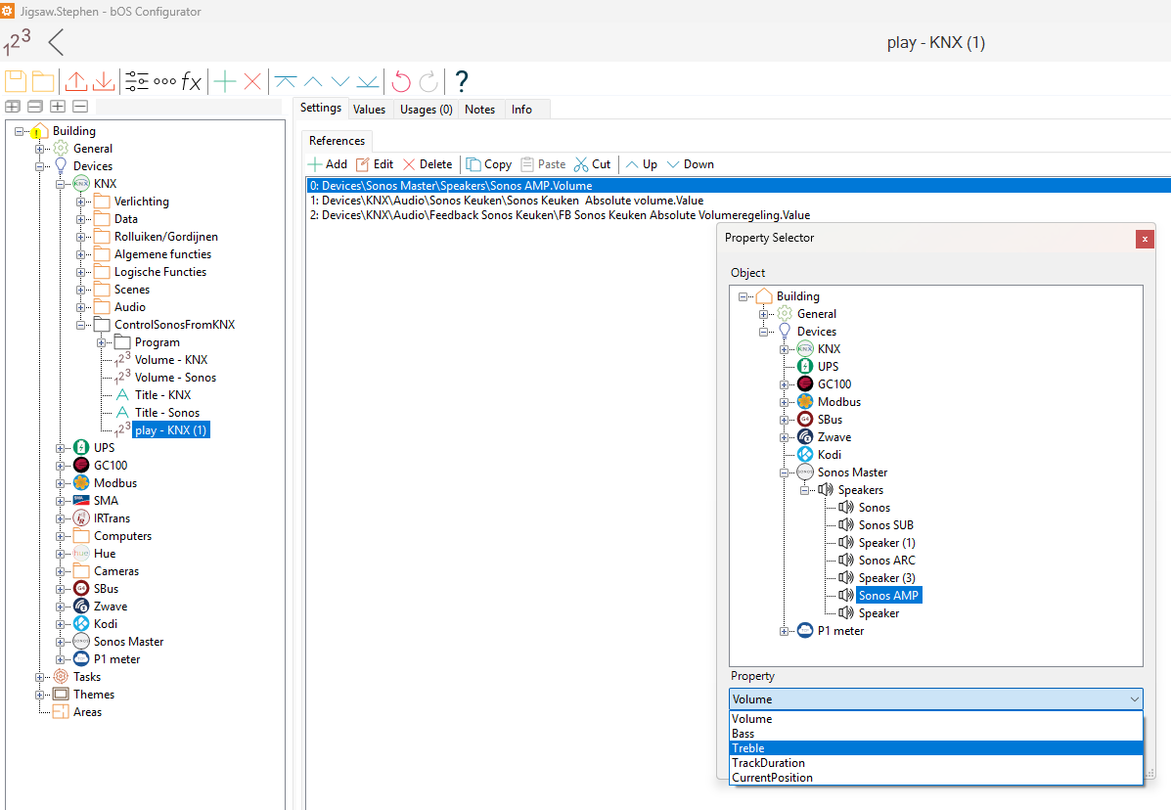Expand the Audio folder under KNX

click(81, 307)
